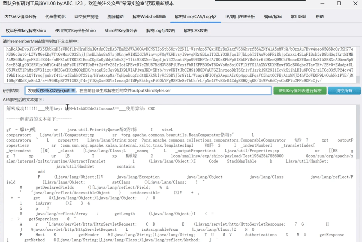Viewport: 362px width, 242px height.
Task: Open the 内存马反编译分析 tab
Action: tap(20, 17)
